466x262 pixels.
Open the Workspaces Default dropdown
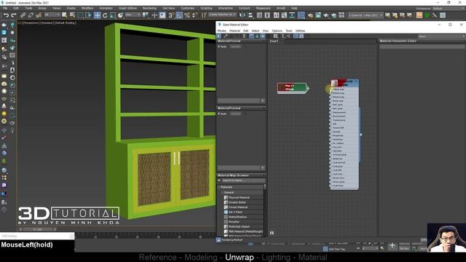[449, 9]
